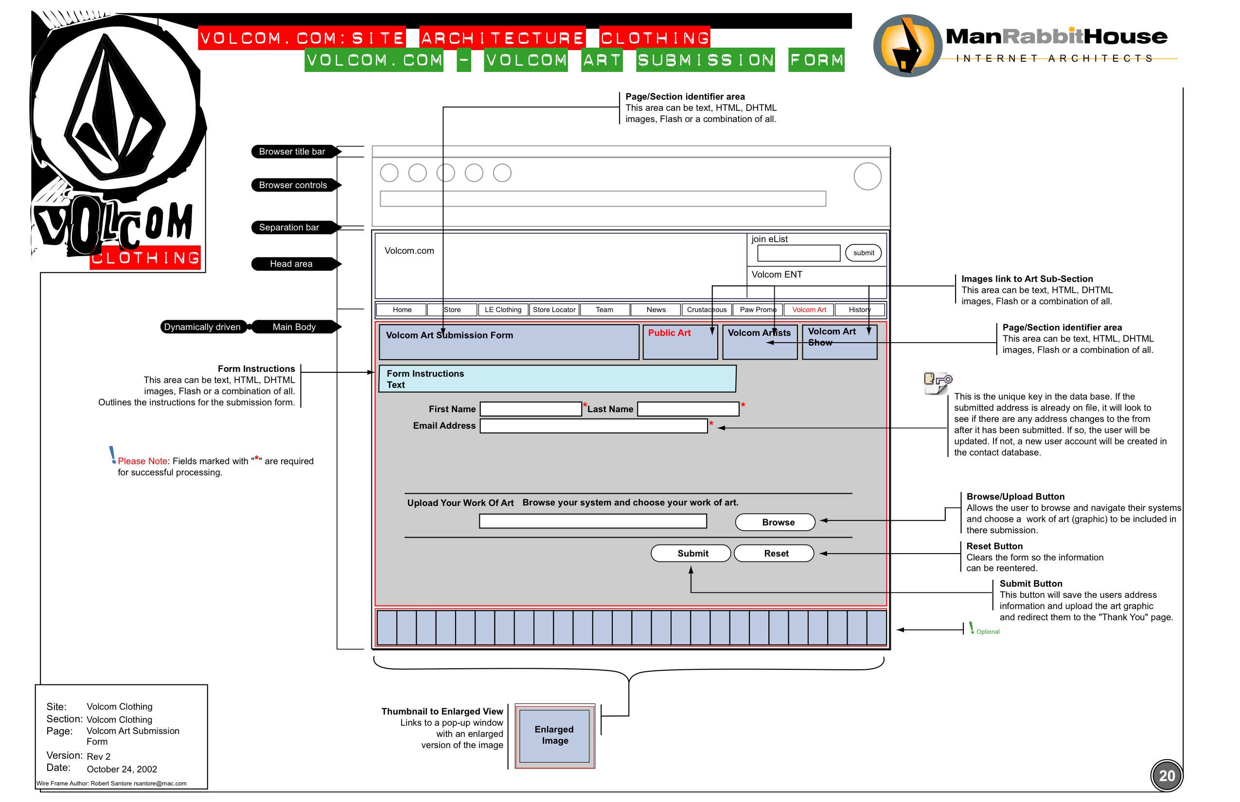This screenshot has height=802, width=1240.
Task: Click the Email Address input field
Action: (593, 426)
